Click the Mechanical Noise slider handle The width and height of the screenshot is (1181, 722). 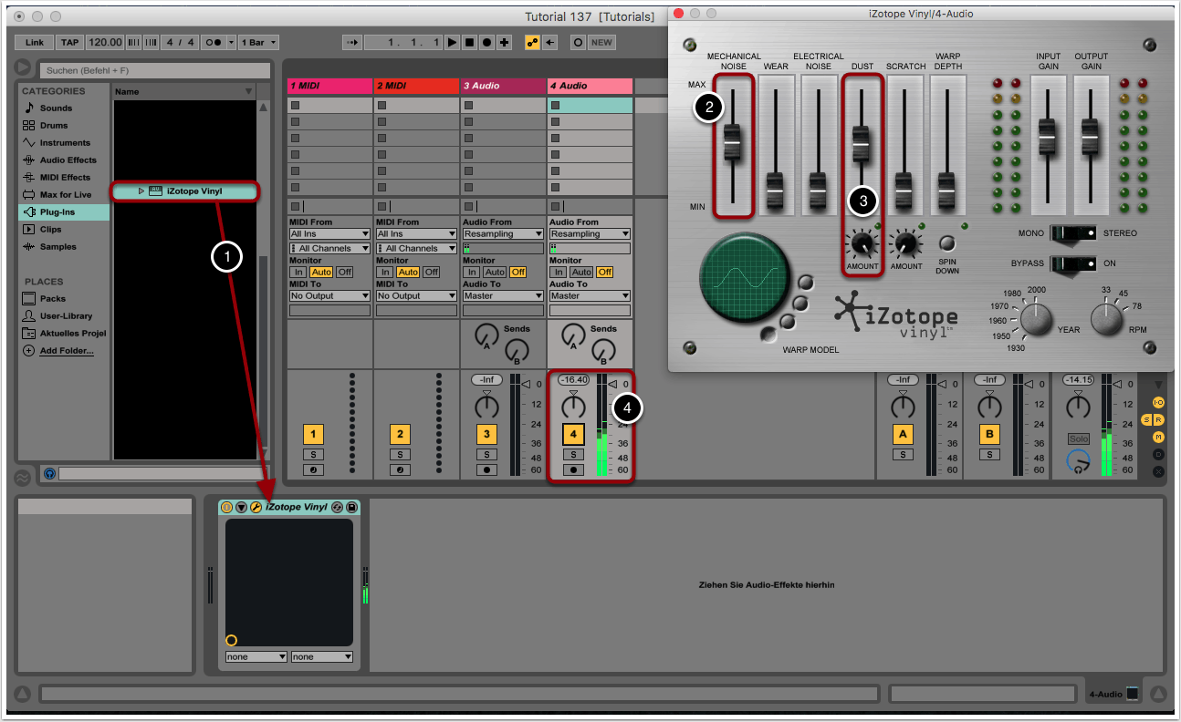[733, 141]
